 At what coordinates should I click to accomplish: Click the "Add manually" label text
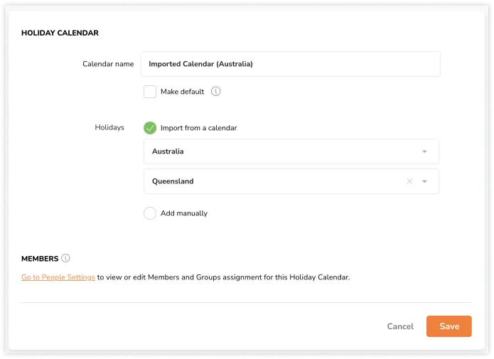point(184,213)
